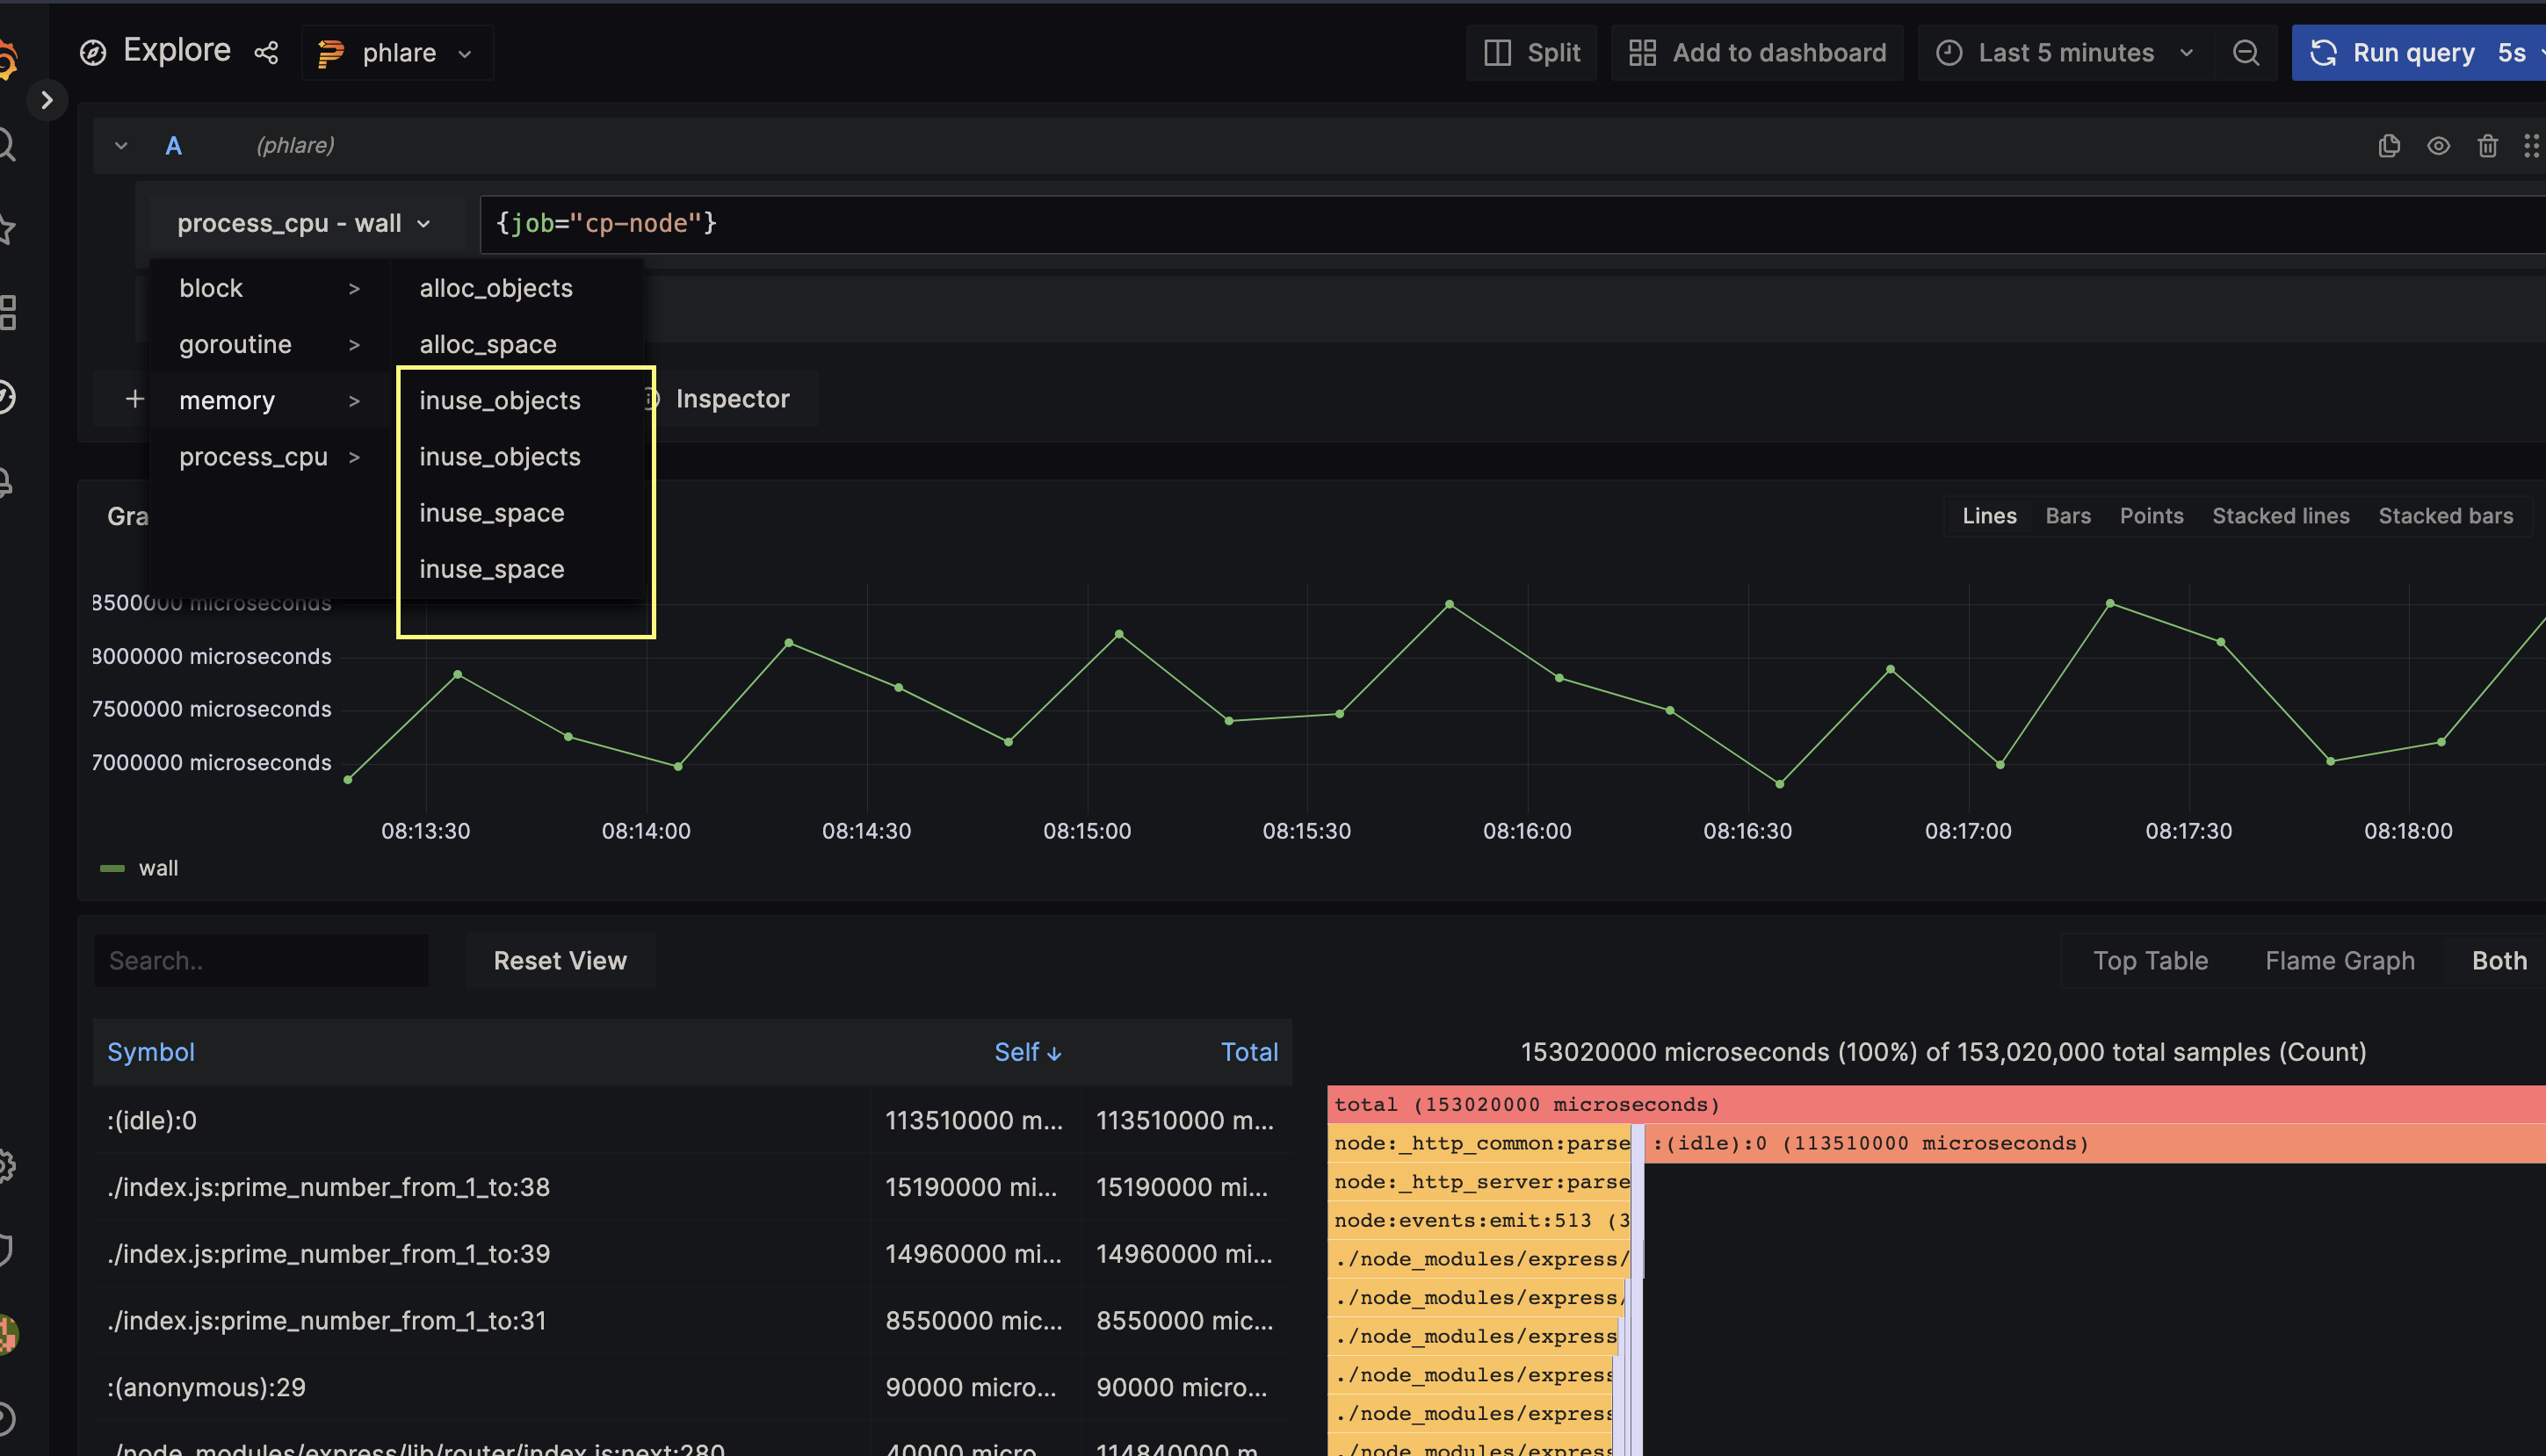This screenshot has width=2546, height=1456.
Task: Click the Reset View button
Action: point(560,960)
